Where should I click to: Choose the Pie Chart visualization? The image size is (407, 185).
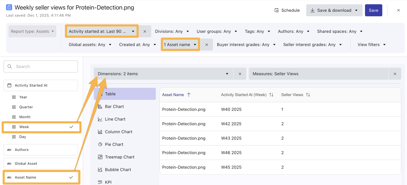tap(114, 144)
